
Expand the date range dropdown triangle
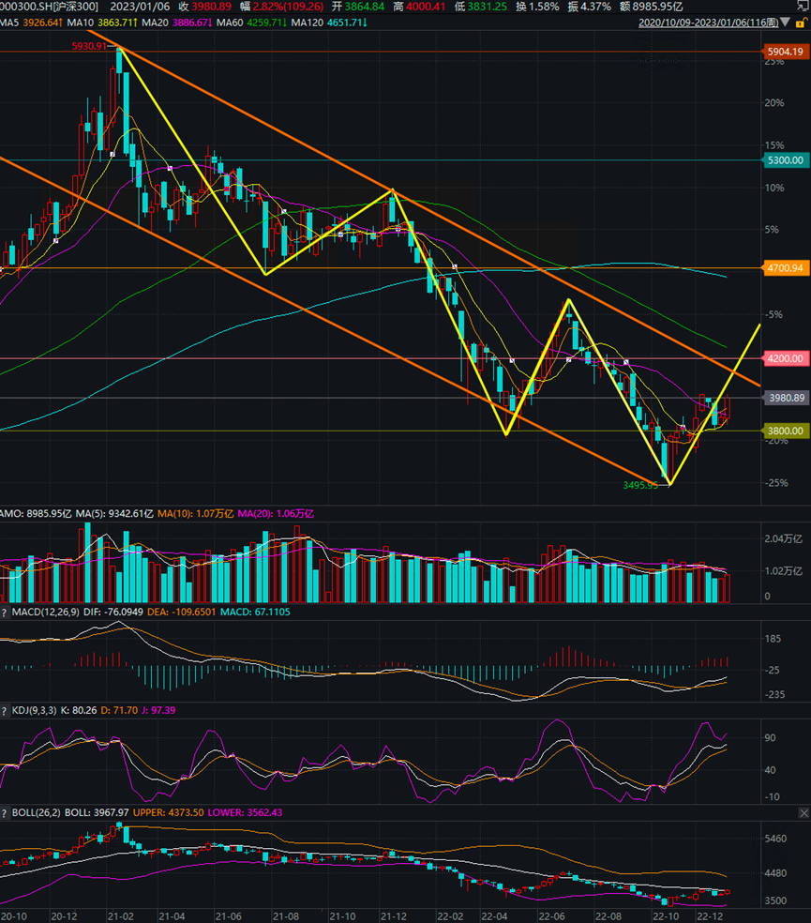(785, 23)
